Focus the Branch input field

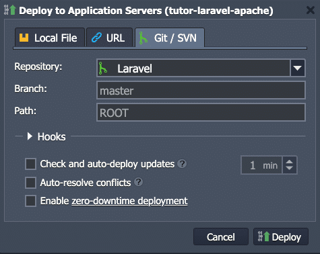[x=201, y=90]
